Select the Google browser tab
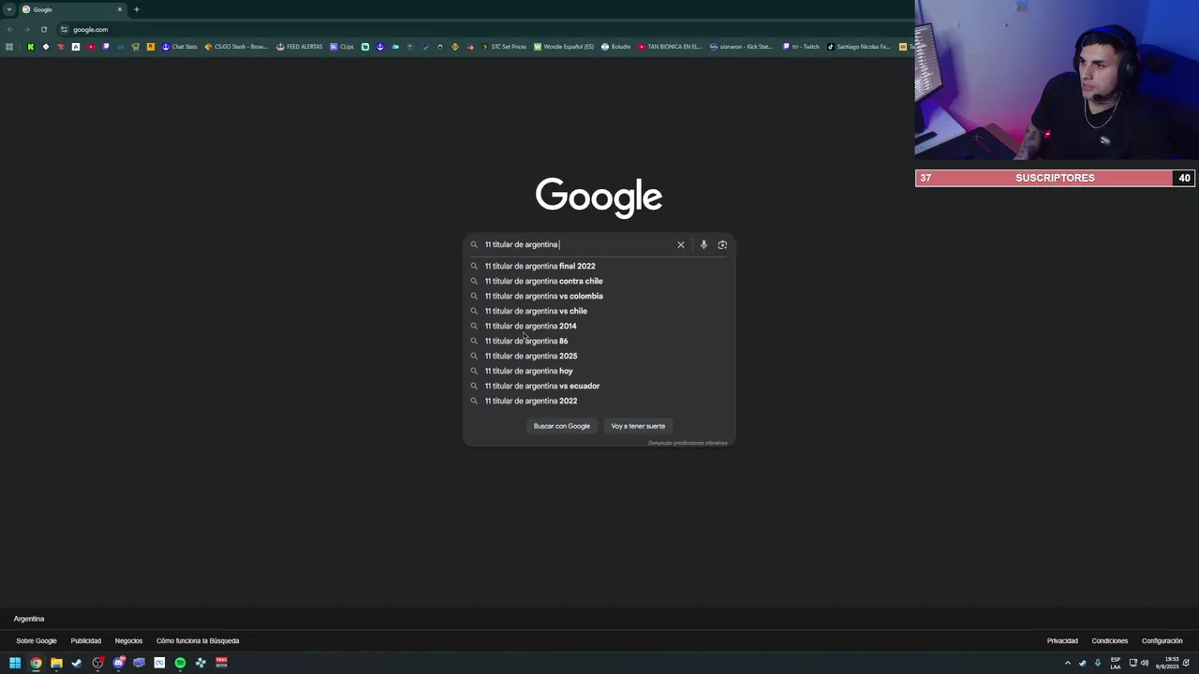This screenshot has height=674, width=1199. 73,9
